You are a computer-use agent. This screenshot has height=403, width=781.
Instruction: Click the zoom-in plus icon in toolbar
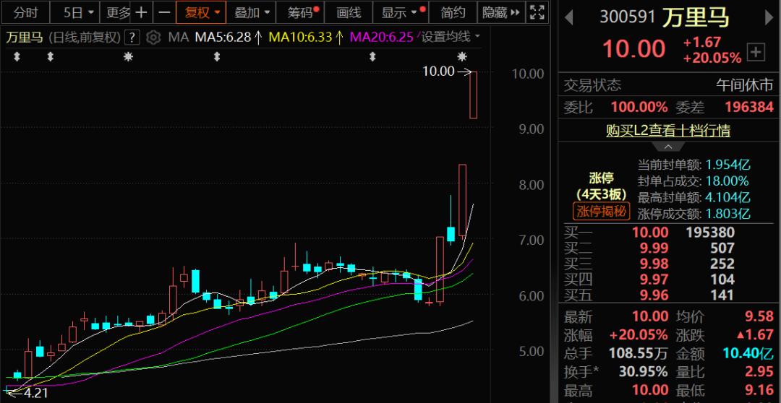(142, 12)
